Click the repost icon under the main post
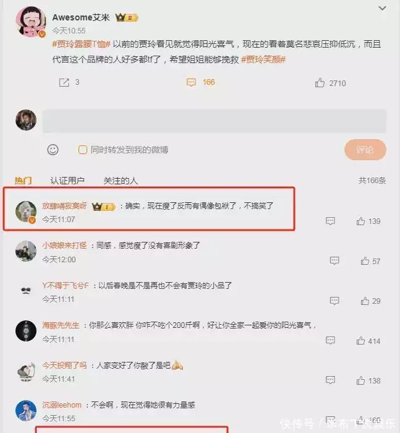400x433 pixels. pos(64,82)
